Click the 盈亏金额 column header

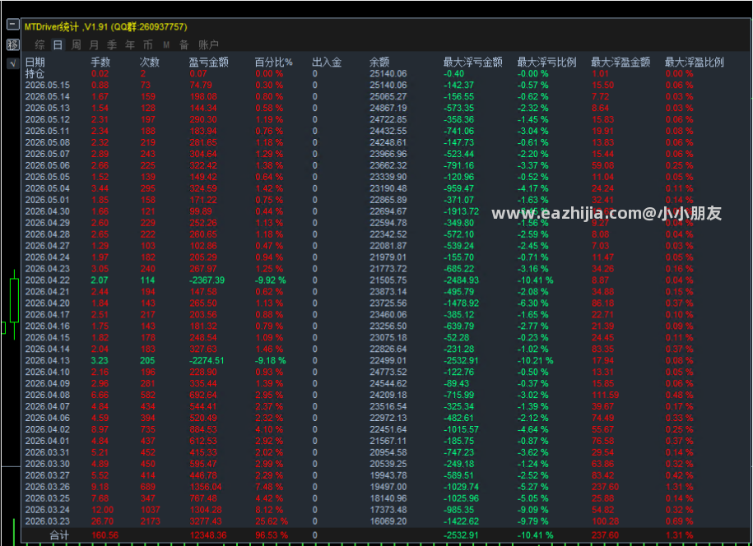click(208, 62)
